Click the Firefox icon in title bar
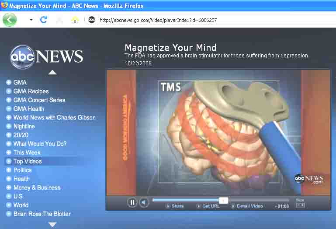Screen dimensions: 336x229 pyautogui.click(x=4, y=5)
